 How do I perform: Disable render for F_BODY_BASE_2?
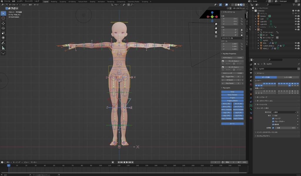tap(299, 46)
